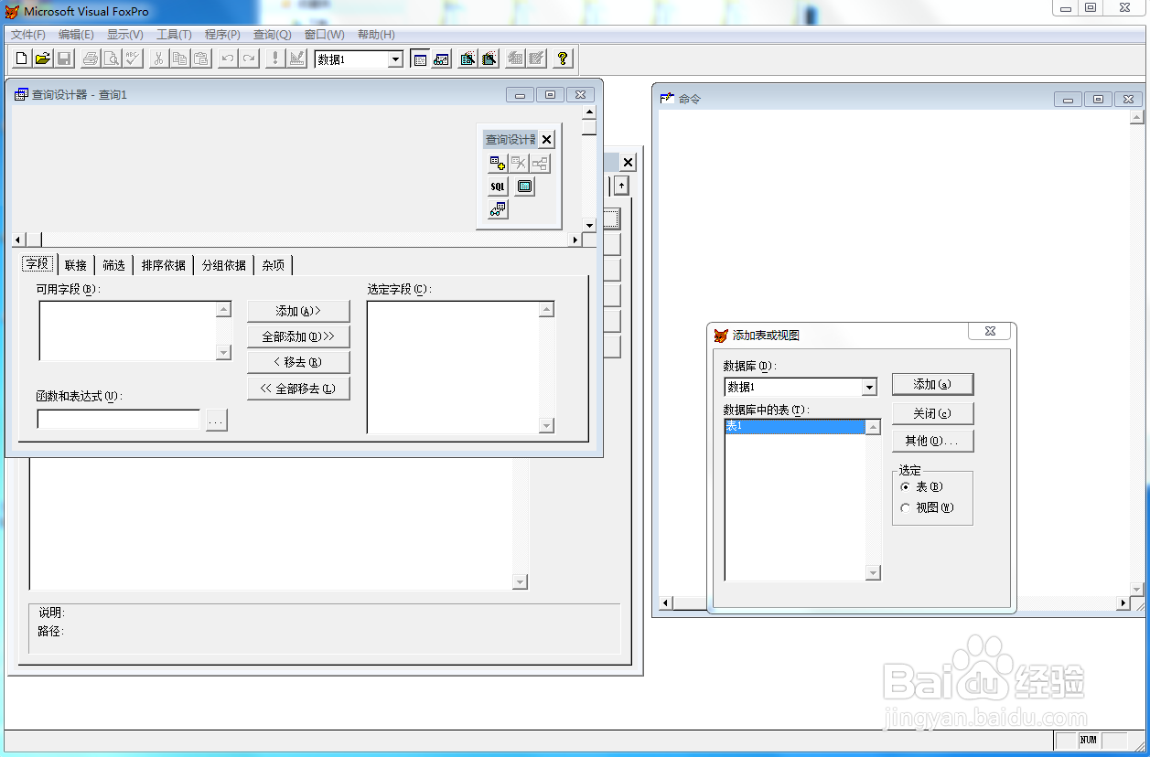The image size is (1150, 757).
Task: Open the 查询(Q) menu
Action: coord(272,35)
